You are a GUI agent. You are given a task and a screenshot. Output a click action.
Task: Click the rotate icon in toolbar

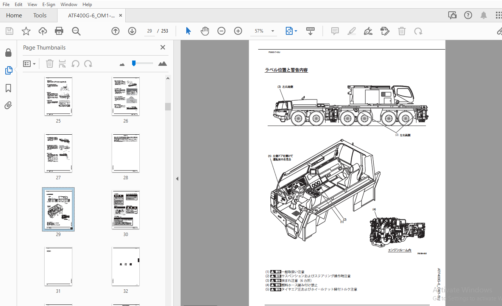(x=418, y=31)
